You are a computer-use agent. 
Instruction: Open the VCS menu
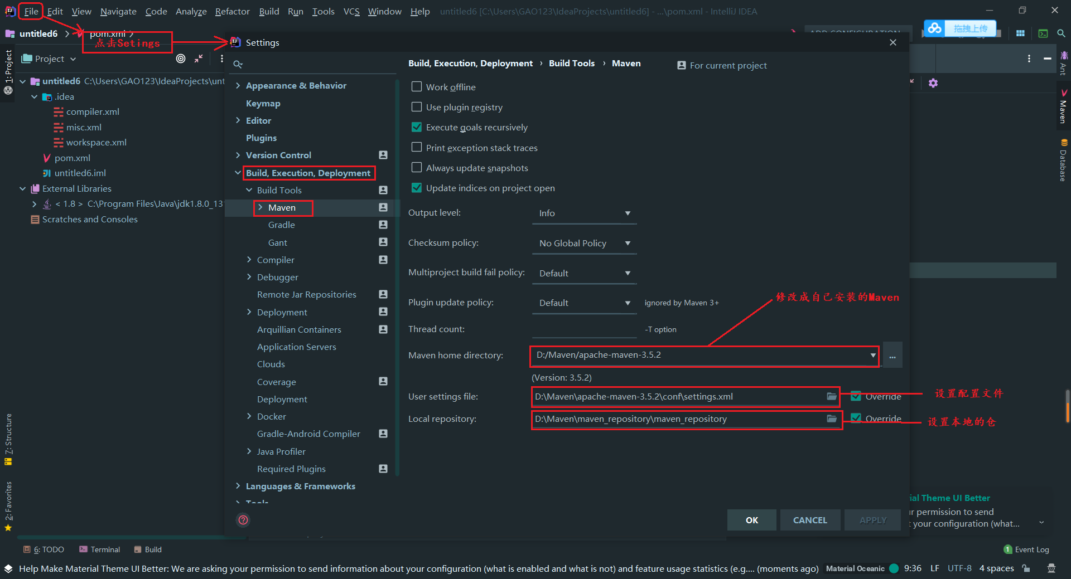[x=351, y=11]
